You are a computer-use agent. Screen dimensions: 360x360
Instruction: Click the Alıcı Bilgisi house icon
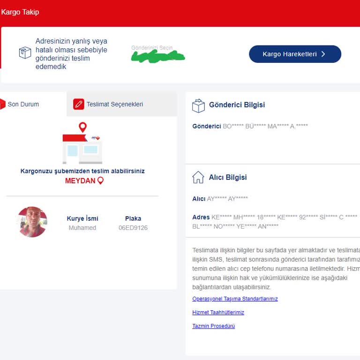point(198,178)
